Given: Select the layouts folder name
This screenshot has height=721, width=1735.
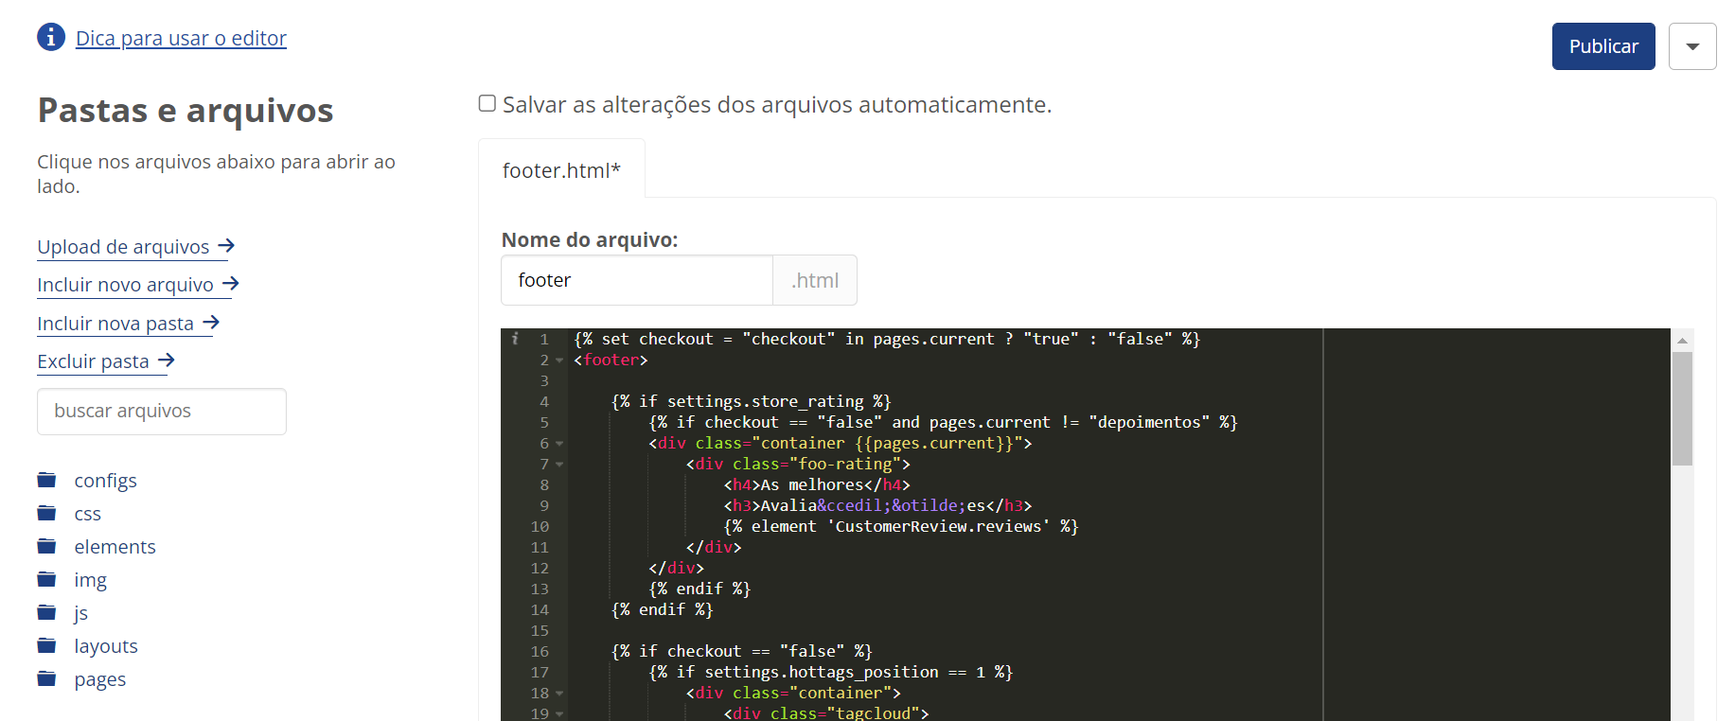Looking at the screenshot, I should coord(106,646).
